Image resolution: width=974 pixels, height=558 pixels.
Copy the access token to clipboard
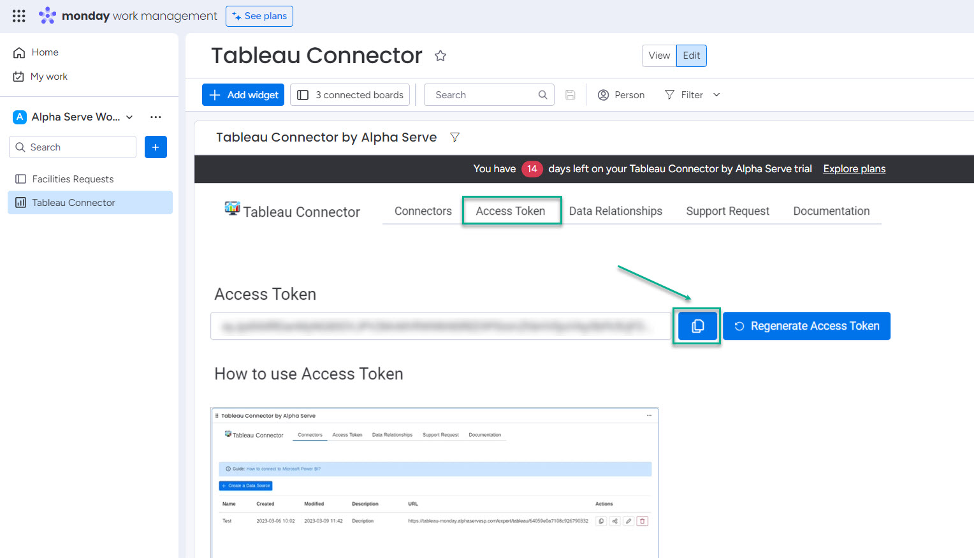tap(697, 326)
